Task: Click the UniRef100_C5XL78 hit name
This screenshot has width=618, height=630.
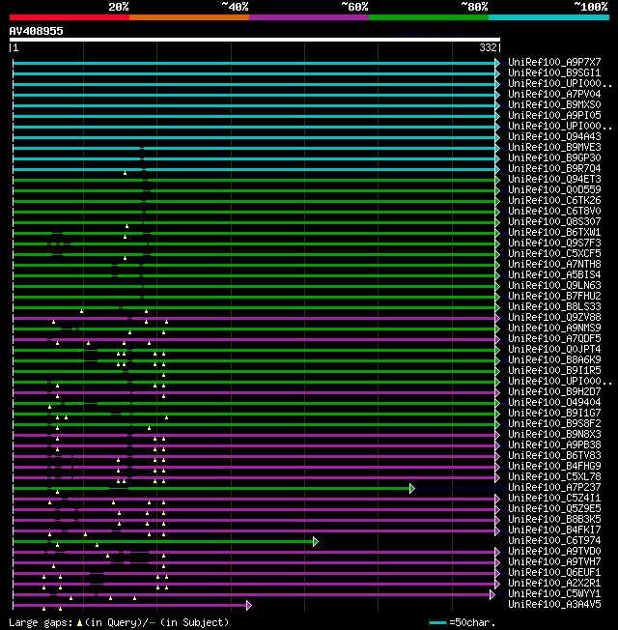Action: 554,477
